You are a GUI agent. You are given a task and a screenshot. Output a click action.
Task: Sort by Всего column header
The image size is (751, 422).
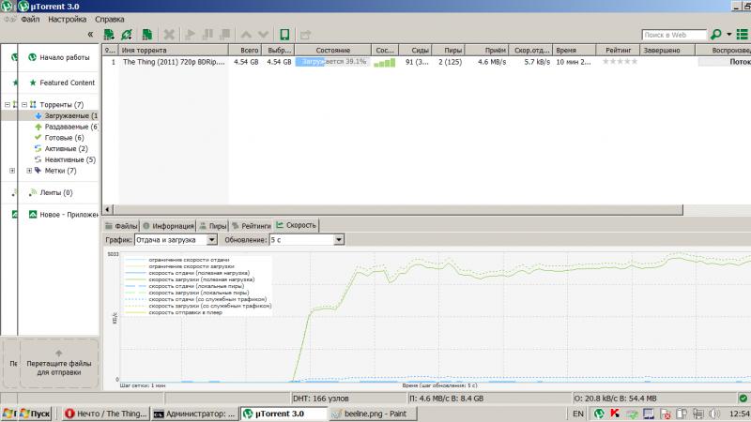[245, 51]
